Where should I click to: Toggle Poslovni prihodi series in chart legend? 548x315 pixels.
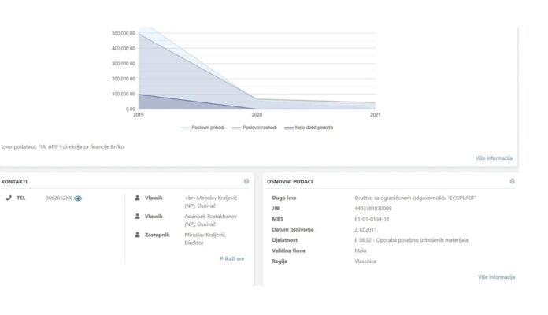(208, 128)
